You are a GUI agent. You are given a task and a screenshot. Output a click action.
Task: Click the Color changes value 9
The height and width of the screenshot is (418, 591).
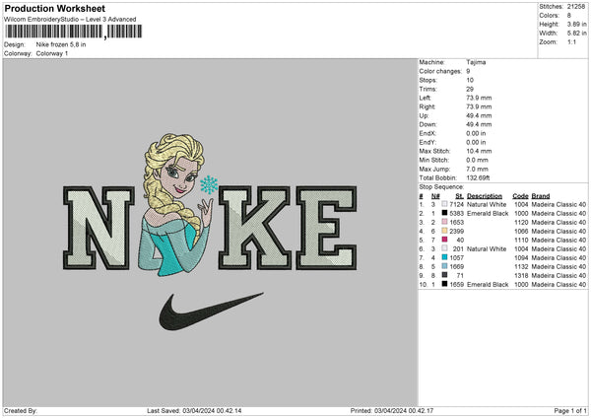tap(468, 71)
